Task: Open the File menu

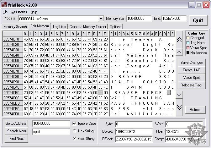Action: [5, 12]
